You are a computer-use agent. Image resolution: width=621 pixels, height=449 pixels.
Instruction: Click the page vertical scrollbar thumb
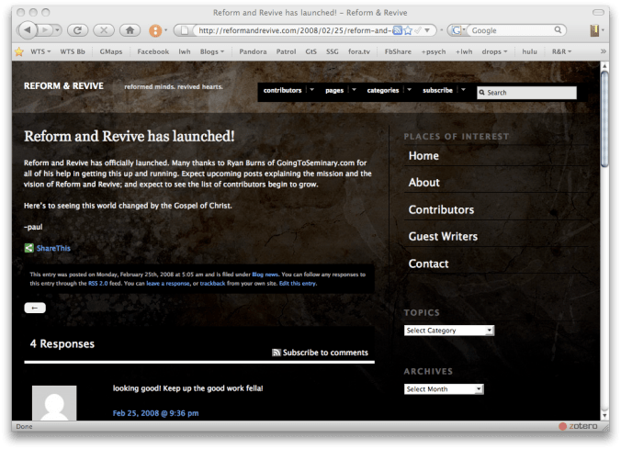click(x=604, y=118)
